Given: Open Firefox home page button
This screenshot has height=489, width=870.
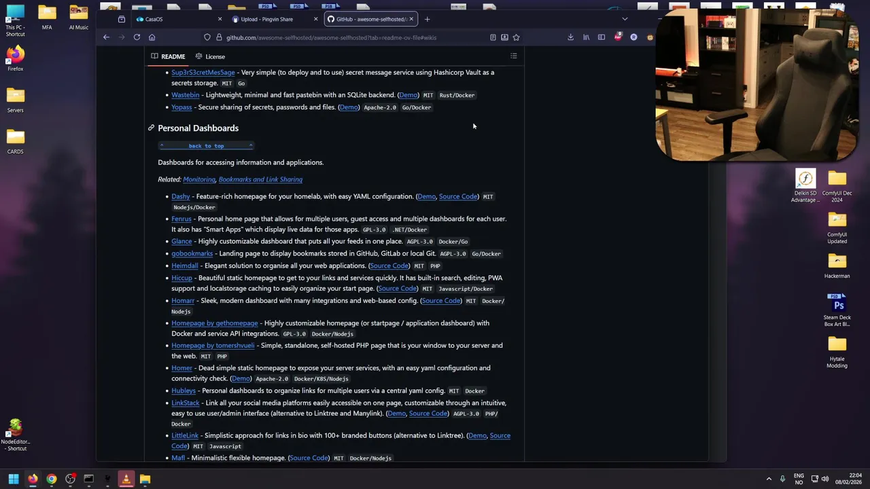Looking at the screenshot, I should click(x=152, y=37).
